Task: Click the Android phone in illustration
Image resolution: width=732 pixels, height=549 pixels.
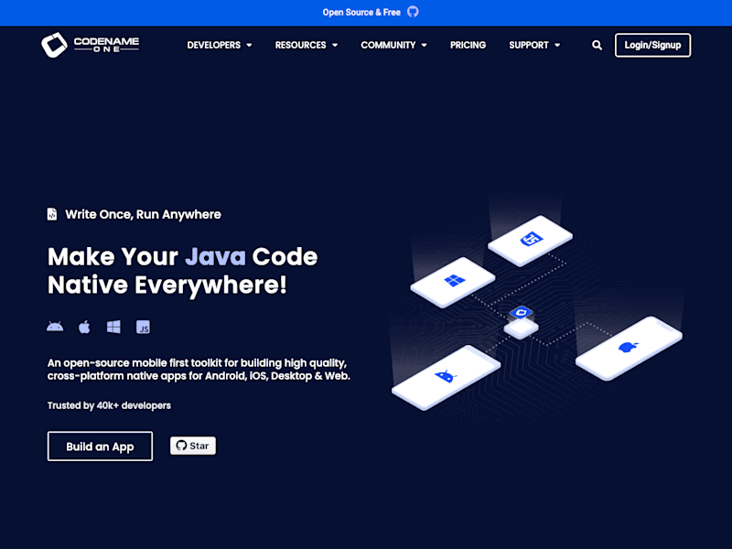Action: pyautogui.click(x=446, y=377)
